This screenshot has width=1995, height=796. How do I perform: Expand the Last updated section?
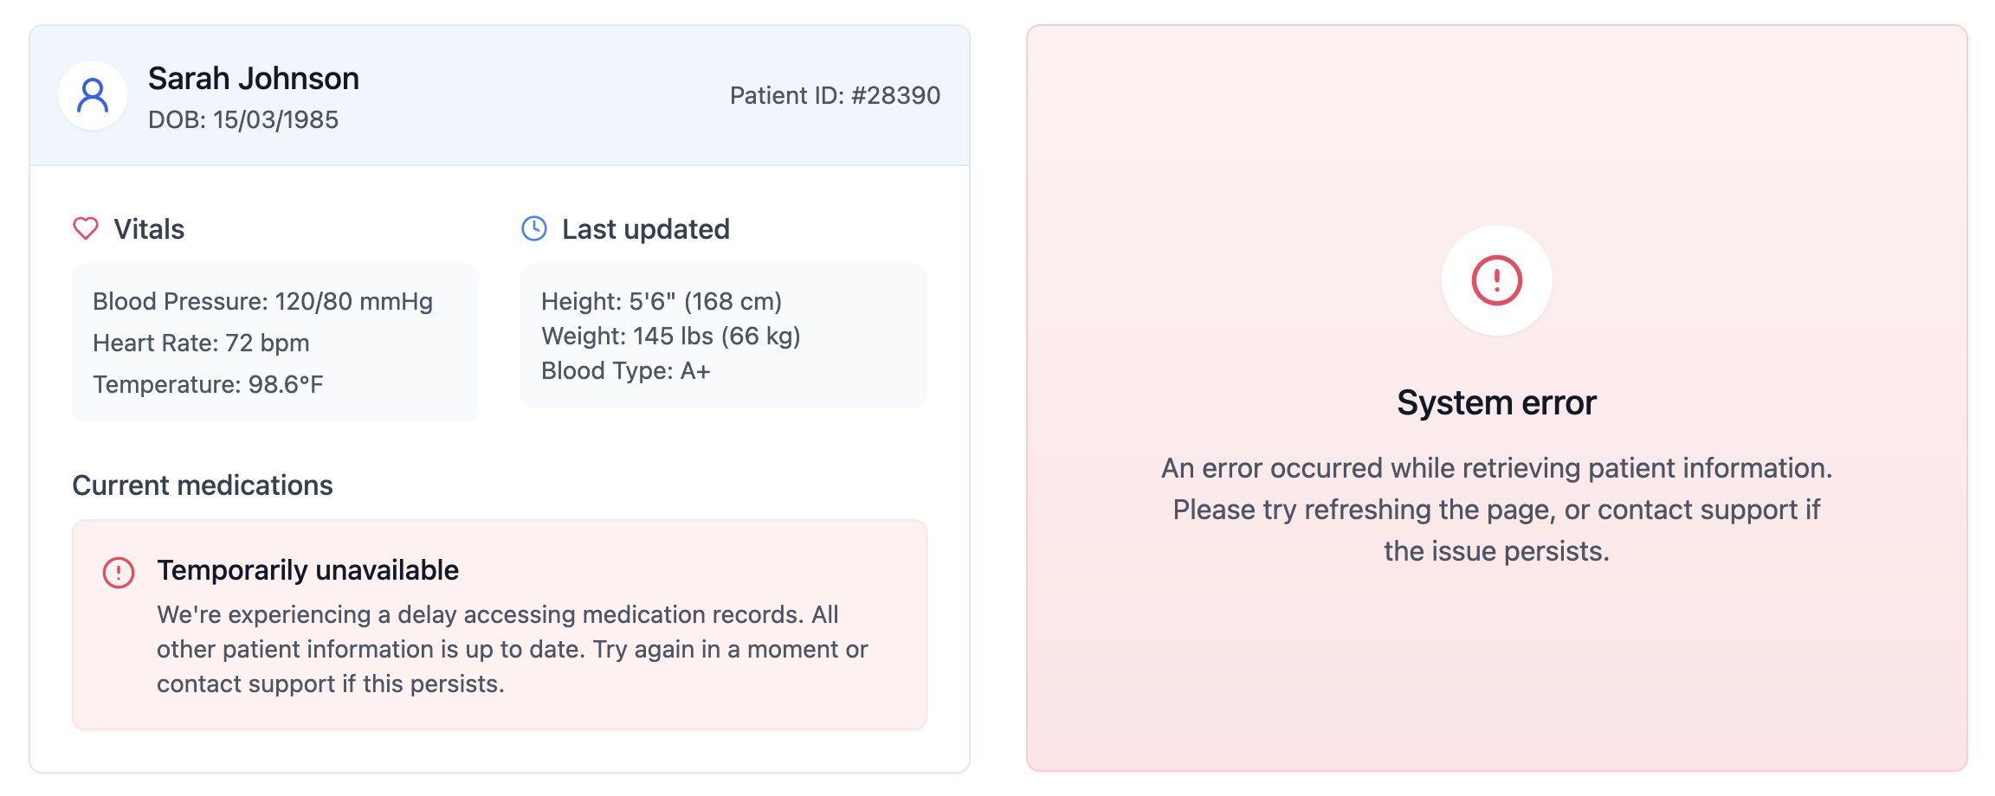645,228
